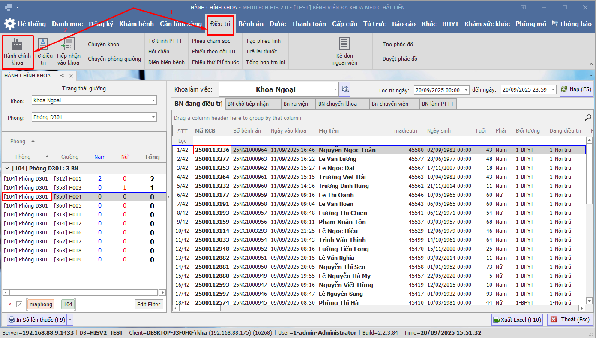
Task: Collapse the [104] Phòng D301 group row
Action: pos(7,168)
